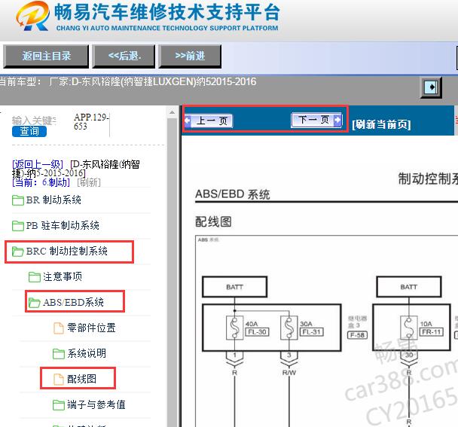Select 端子与参考值 tree item
This screenshot has width=458, height=427.
tap(96, 405)
